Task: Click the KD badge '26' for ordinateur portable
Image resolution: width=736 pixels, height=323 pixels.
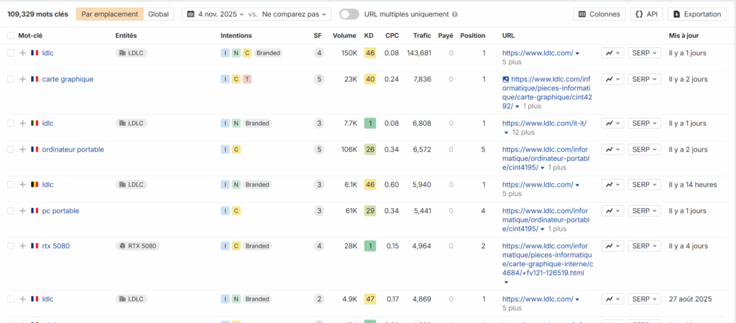Action: coord(370,149)
